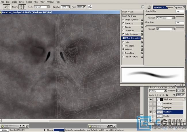The image size is (187, 132).
Task: Open the Layers panel Opacity slider arrow
Action: [x=184, y=91]
